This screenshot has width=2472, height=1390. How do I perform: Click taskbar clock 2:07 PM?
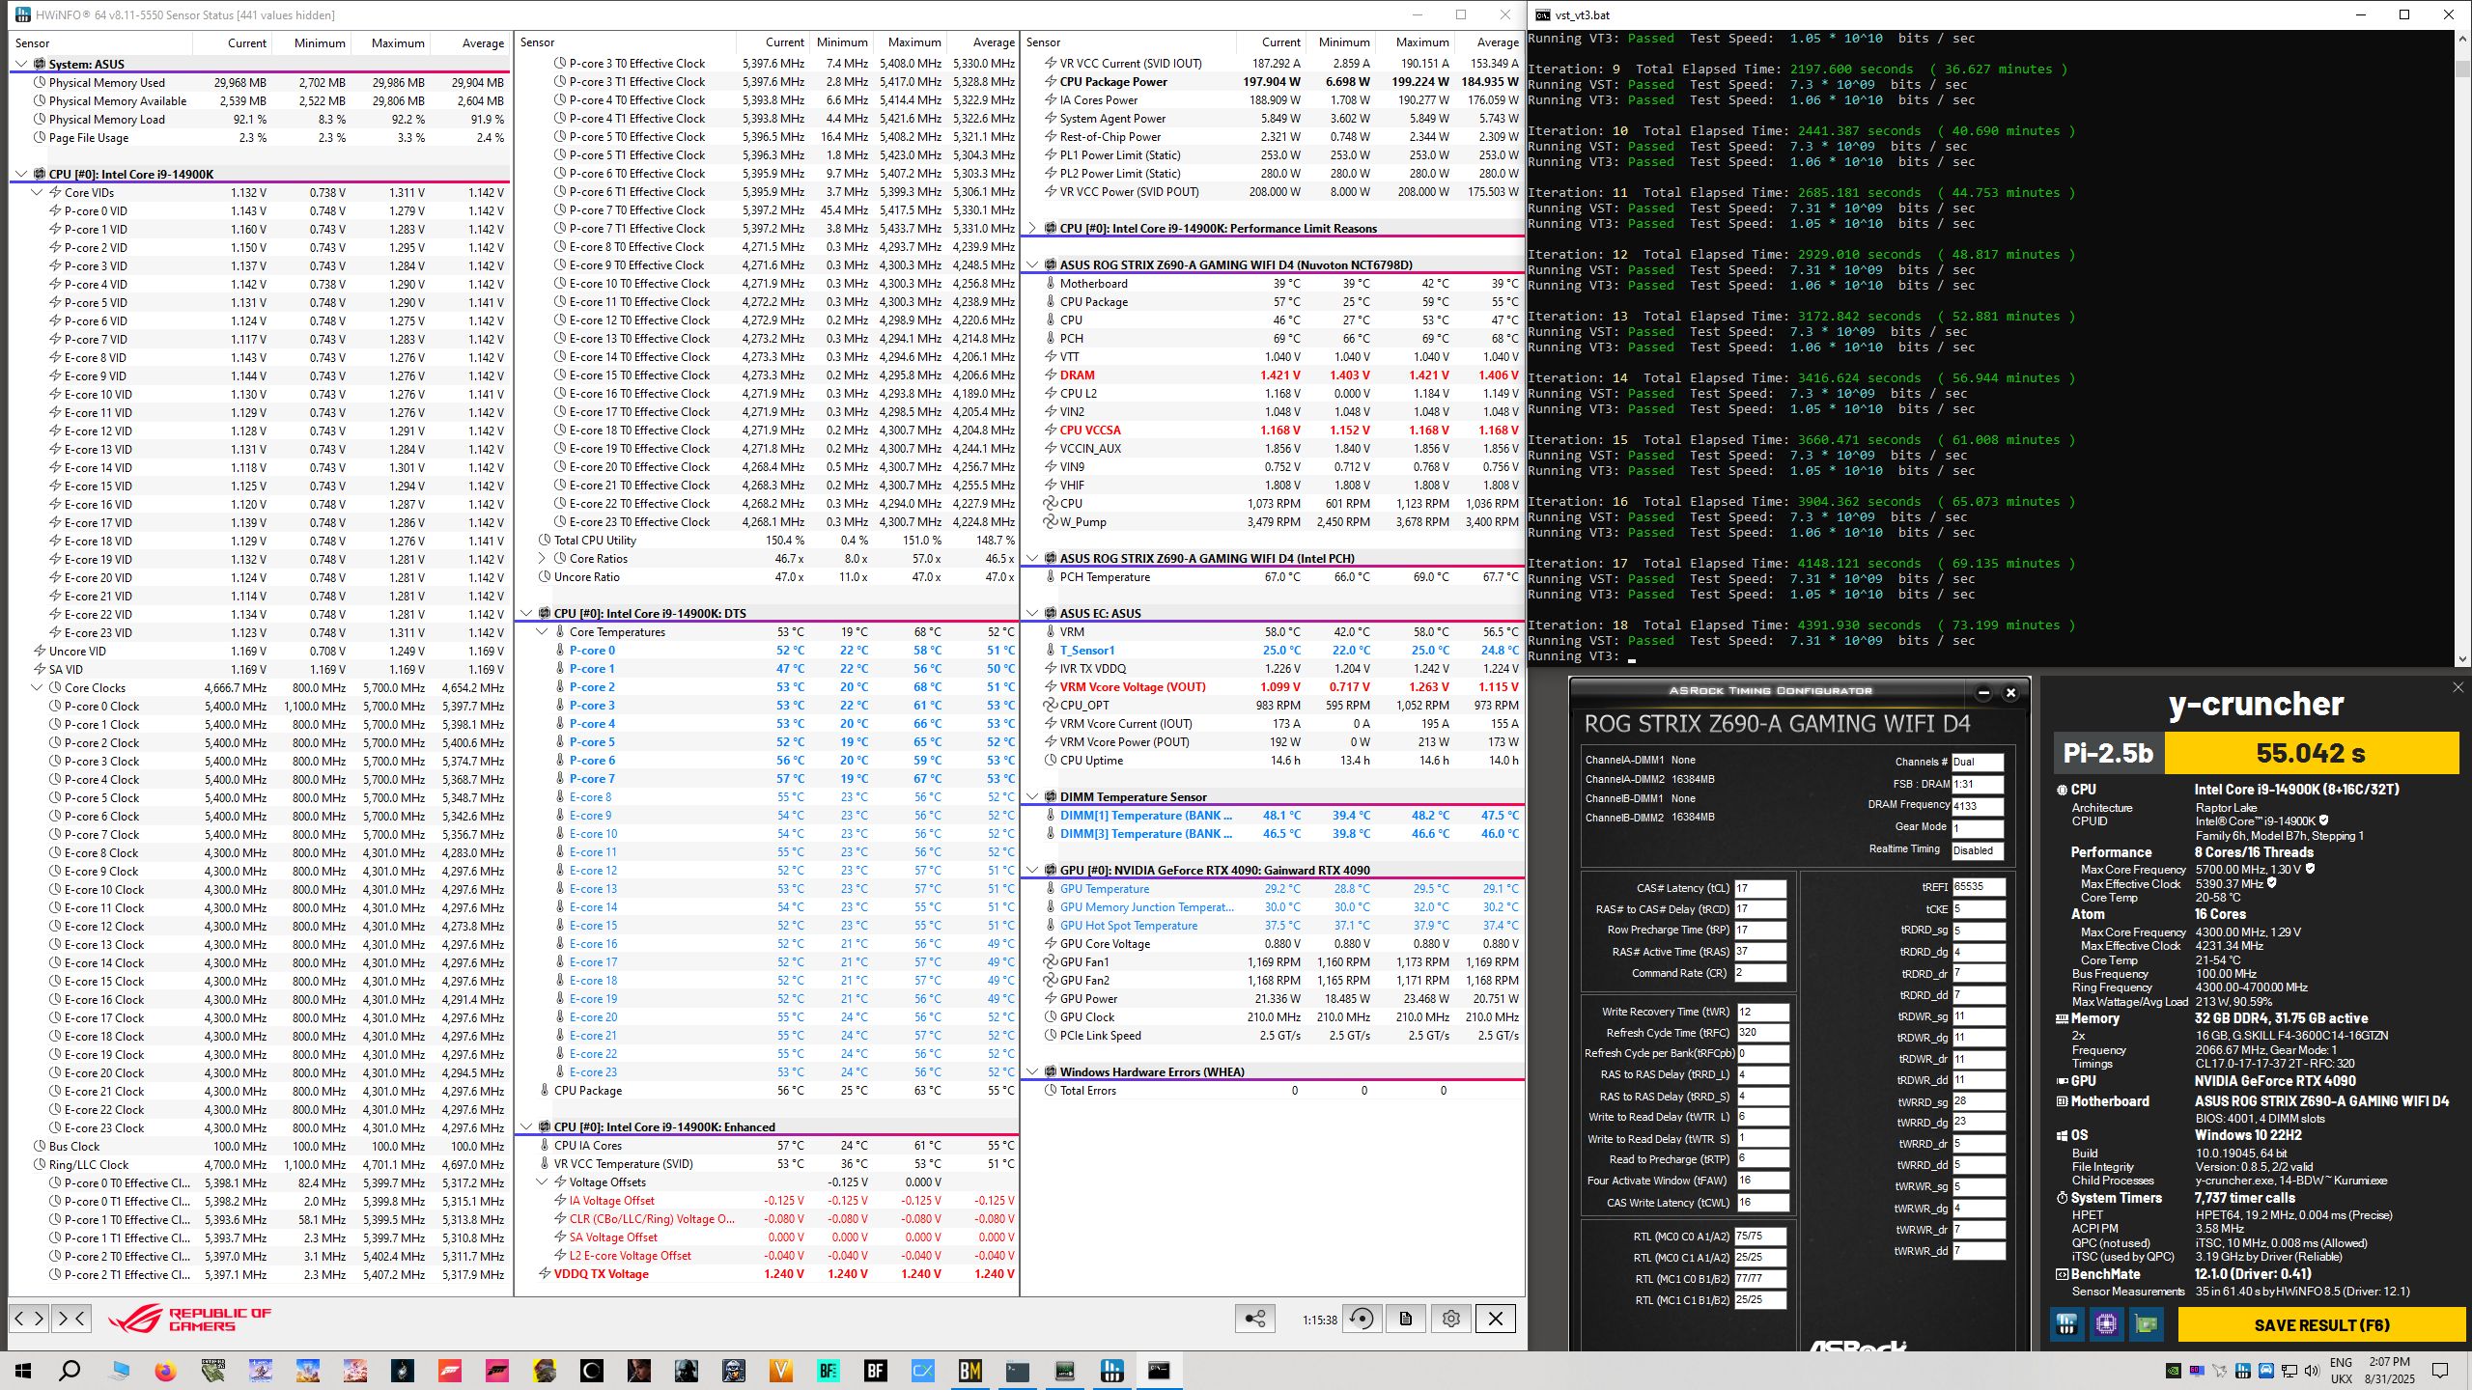click(x=2389, y=1371)
